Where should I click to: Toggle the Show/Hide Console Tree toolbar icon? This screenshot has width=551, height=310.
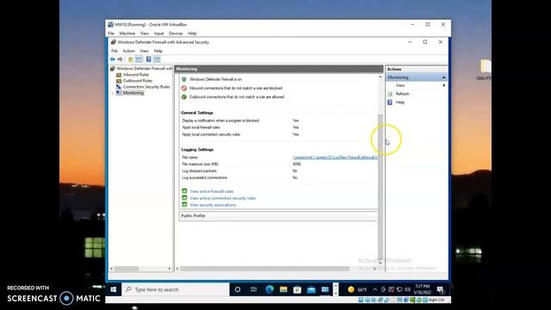click(x=139, y=59)
